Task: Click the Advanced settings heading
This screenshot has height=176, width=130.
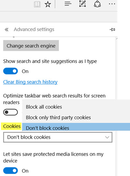Action: point(34,29)
